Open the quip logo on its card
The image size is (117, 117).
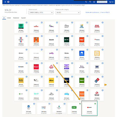pyautogui.click(x=36, y=94)
